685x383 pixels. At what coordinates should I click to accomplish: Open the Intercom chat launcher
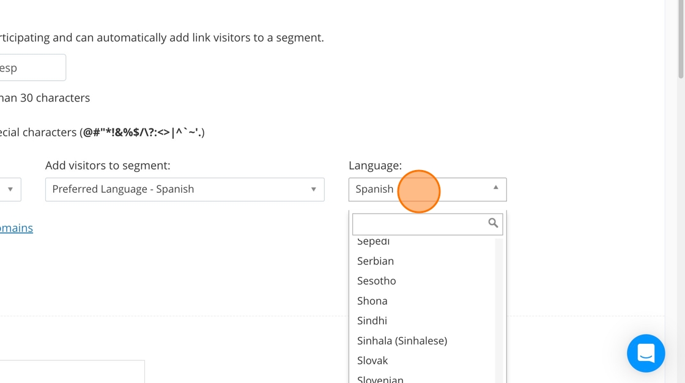click(x=646, y=353)
